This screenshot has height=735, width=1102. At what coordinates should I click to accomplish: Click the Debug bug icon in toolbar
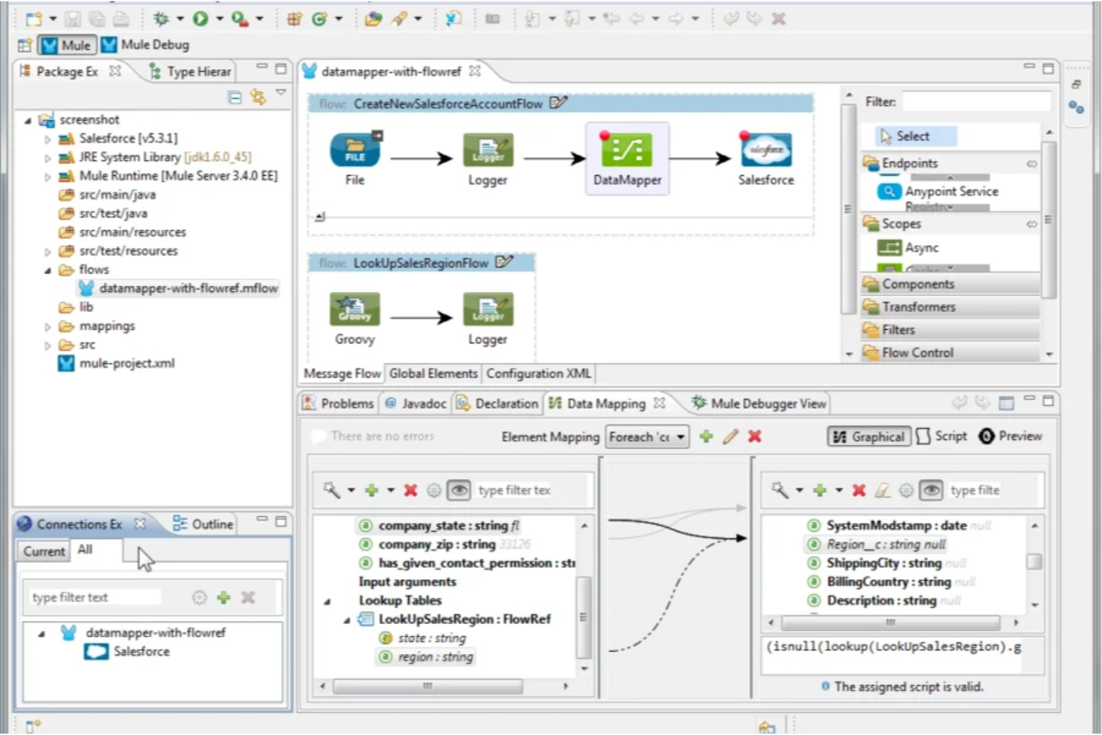tap(160, 19)
